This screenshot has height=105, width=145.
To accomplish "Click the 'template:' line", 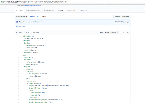I will [x=28, y=67].
